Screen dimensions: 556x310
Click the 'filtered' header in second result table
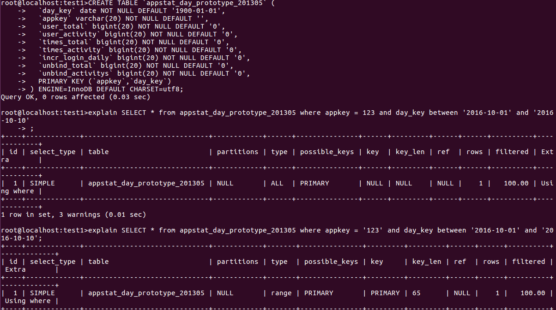529,262
